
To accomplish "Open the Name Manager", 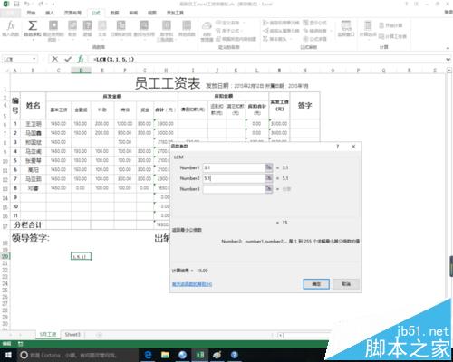I will click(207, 30).
